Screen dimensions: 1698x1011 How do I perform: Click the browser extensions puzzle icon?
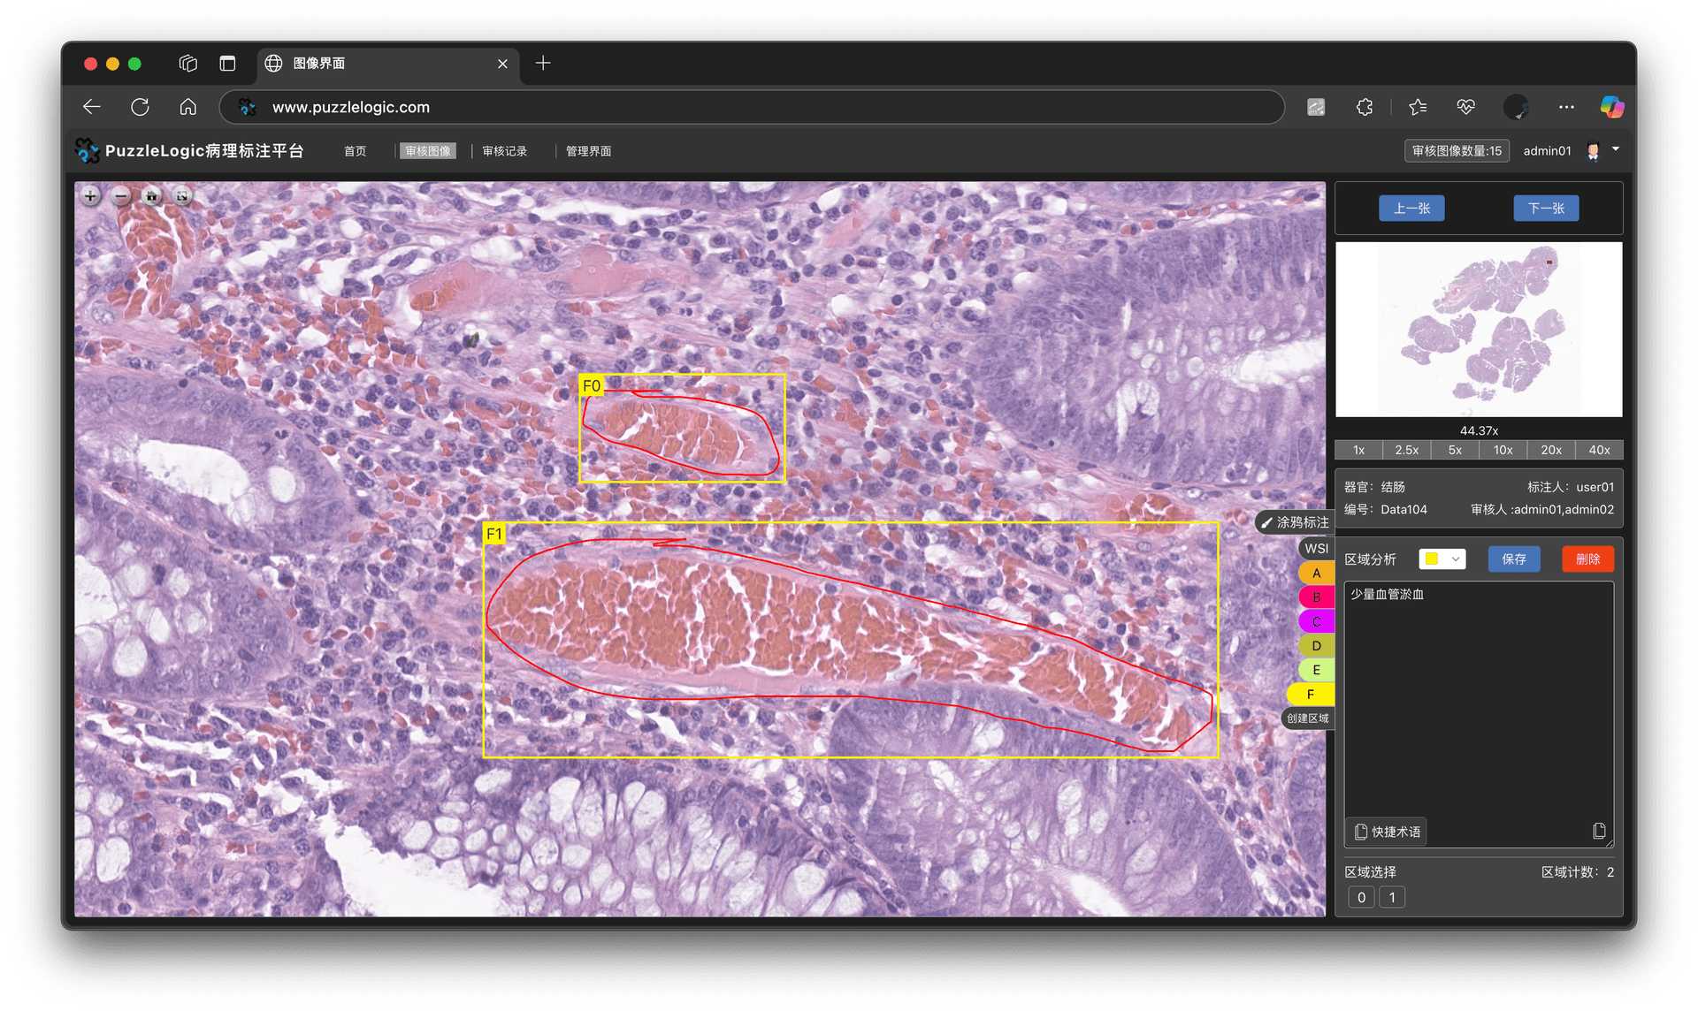click(x=1365, y=107)
